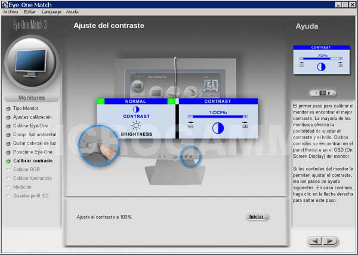Maximize the Eye-One Match window
This screenshot has height=255, width=358.
[x=345, y=5]
